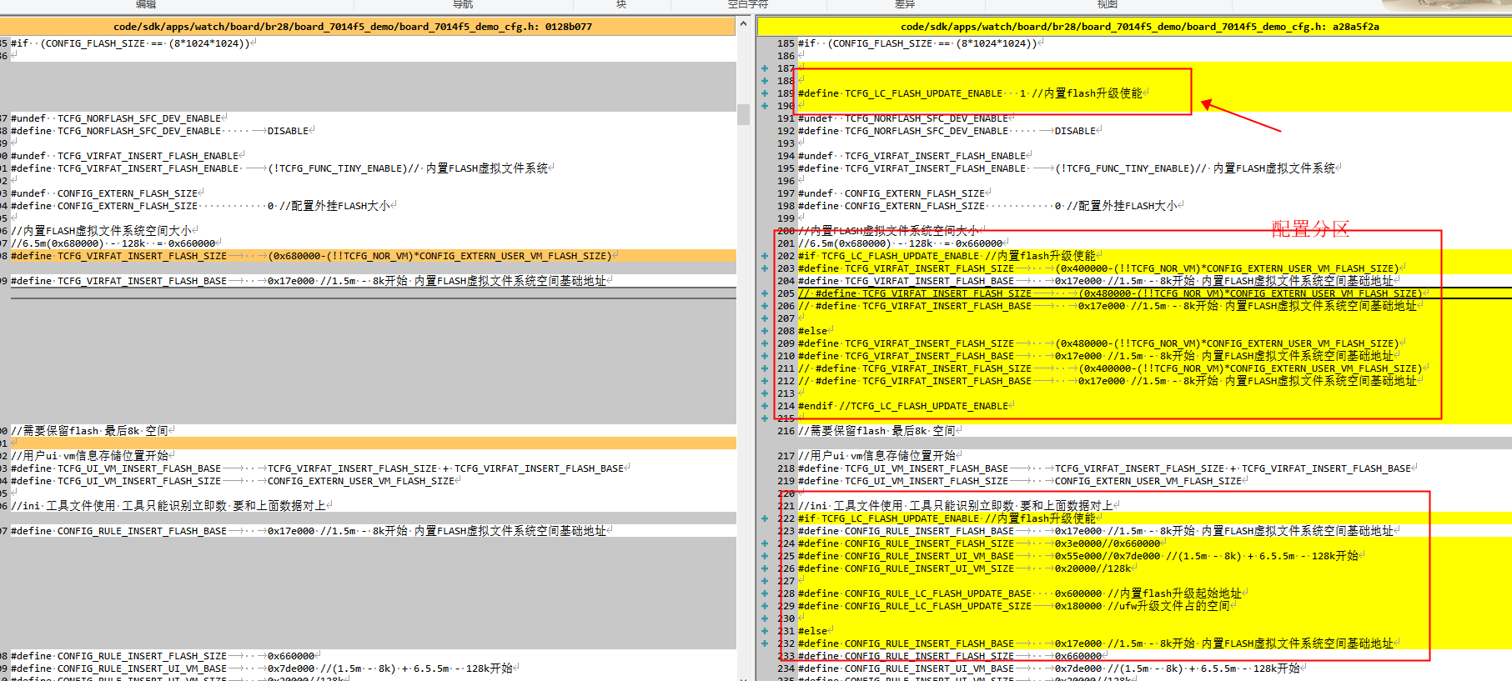Select the plus marker on line 209
Viewport: 1512px width, 681px height.
[765, 343]
